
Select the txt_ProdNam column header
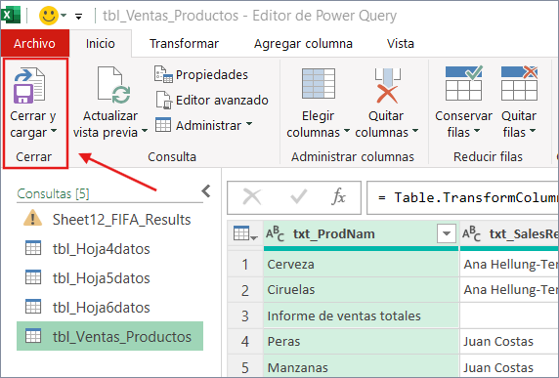pyautogui.click(x=361, y=234)
